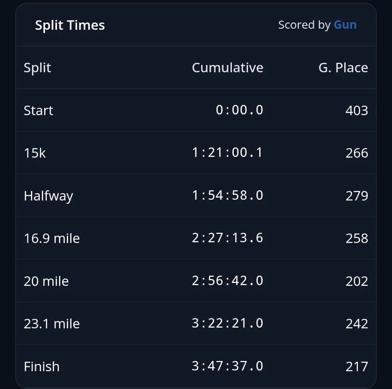Screen dimensions: 392x389
Task: Click the 1:21:00.1 cumulative time
Action: click(x=228, y=152)
